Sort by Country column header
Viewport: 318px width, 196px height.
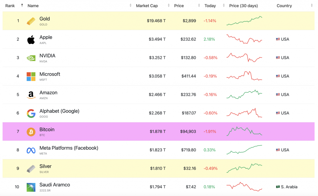tap(284, 6)
